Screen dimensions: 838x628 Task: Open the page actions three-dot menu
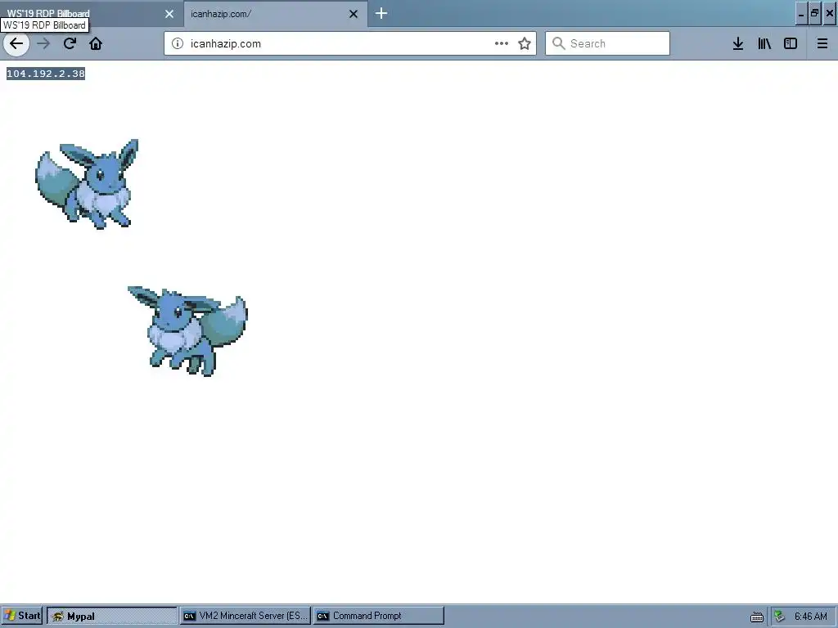[502, 44]
